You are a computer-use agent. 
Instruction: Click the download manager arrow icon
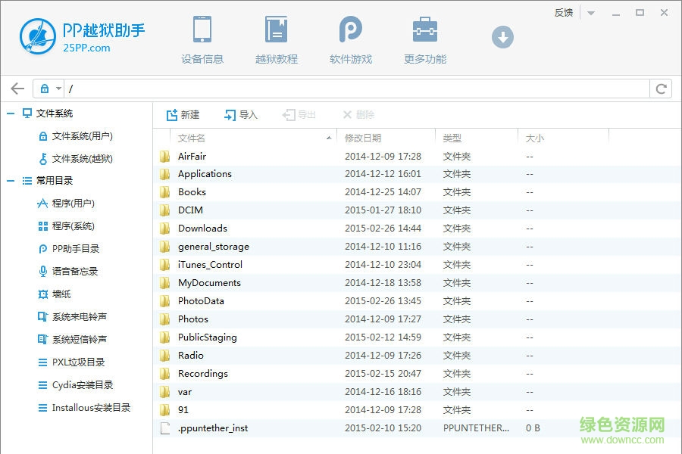[502, 36]
